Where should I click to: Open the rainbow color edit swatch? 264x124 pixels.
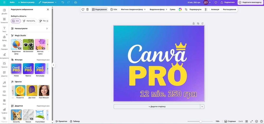tap(180, 9)
